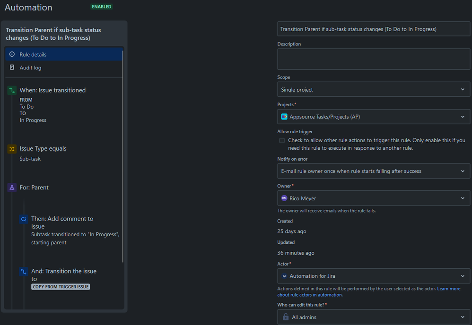Select the Issue Type equals condition
472x325 pixels.
coord(43,148)
